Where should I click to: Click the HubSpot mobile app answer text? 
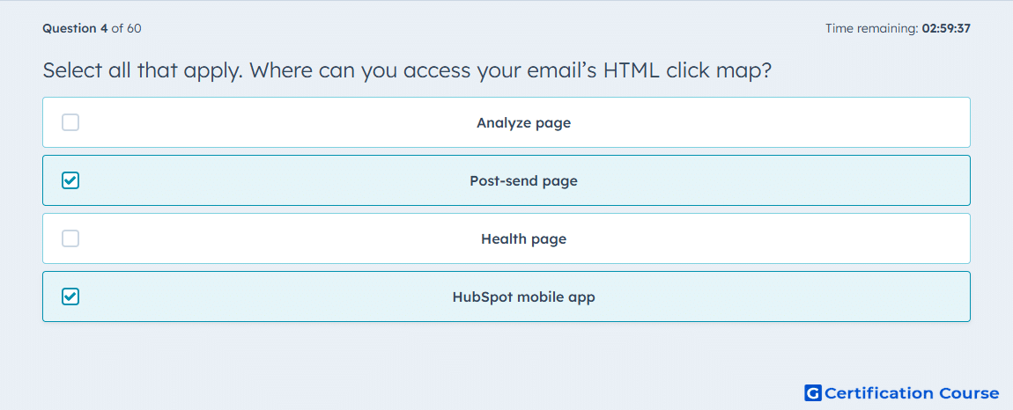pos(523,297)
